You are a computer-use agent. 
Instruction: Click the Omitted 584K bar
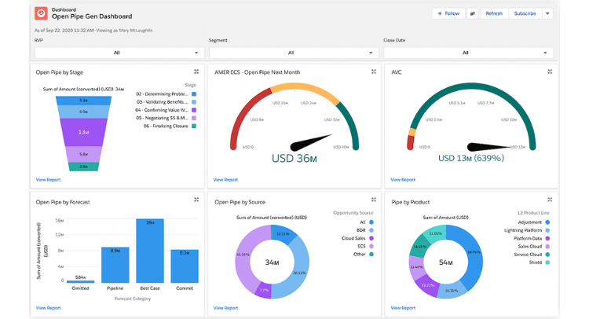[80, 281]
